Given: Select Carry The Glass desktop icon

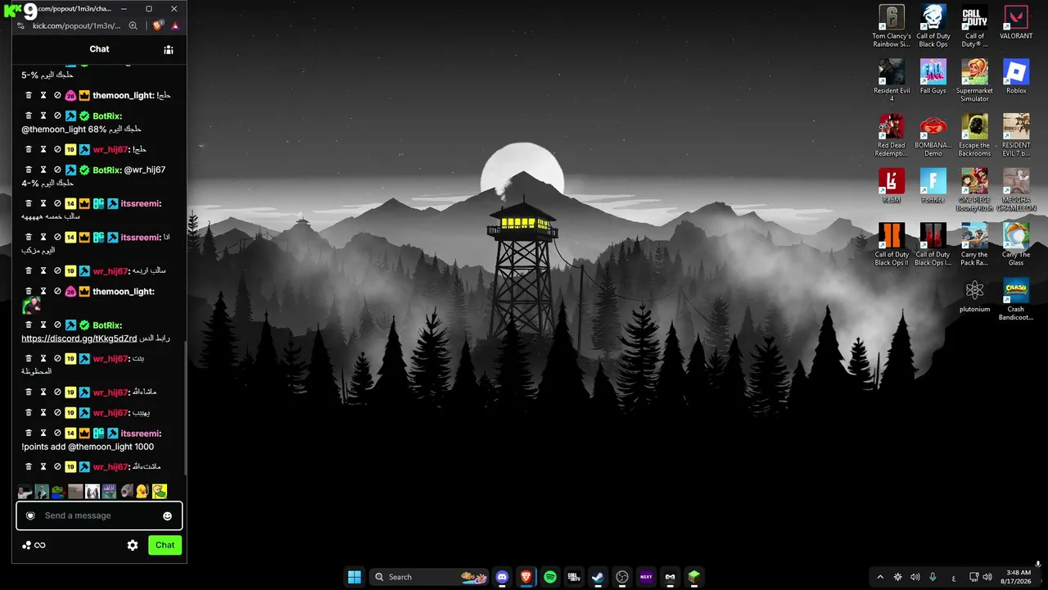Looking at the screenshot, I should 1016,245.
